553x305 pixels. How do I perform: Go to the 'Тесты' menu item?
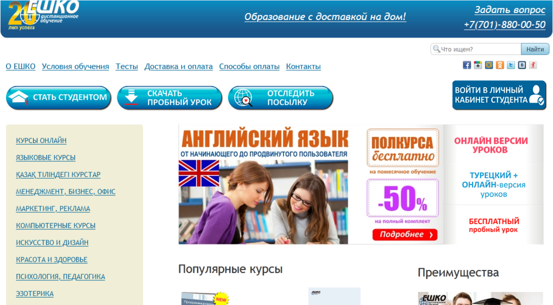click(x=126, y=66)
